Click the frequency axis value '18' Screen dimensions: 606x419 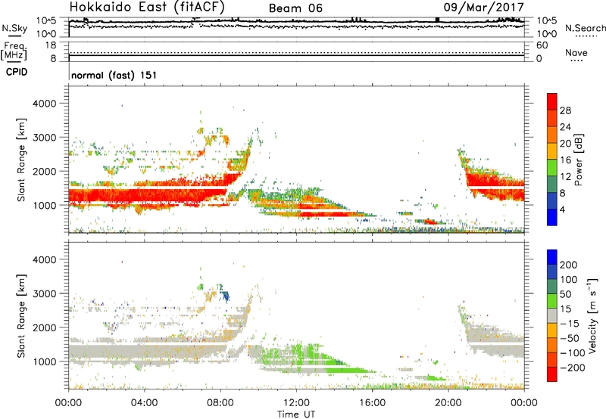(x=51, y=45)
